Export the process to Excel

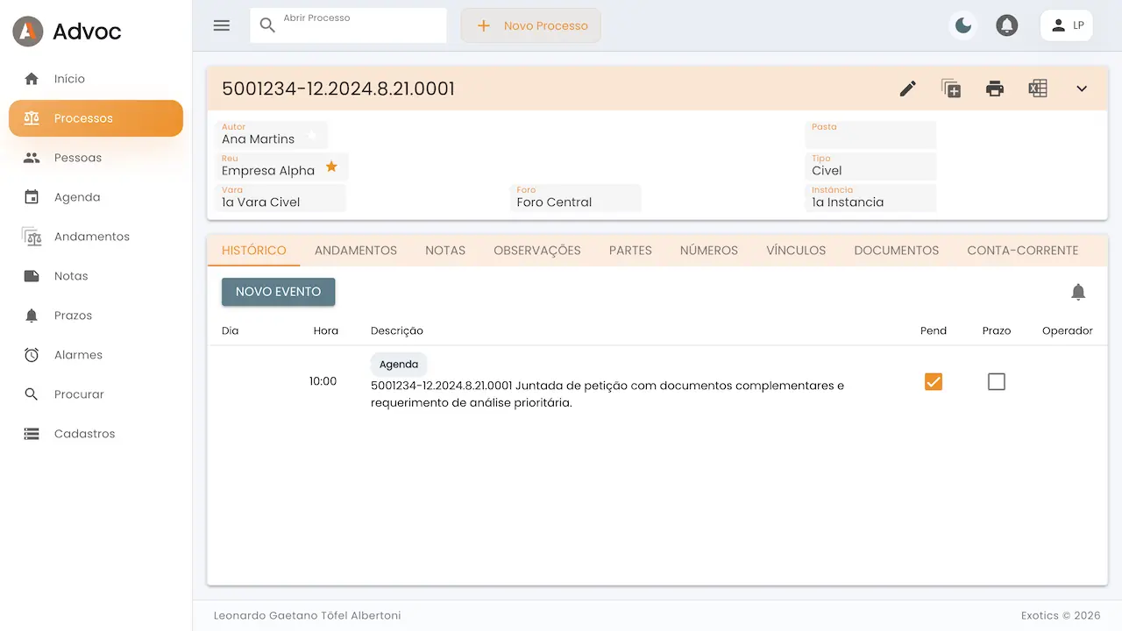(x=1038, y=89)
